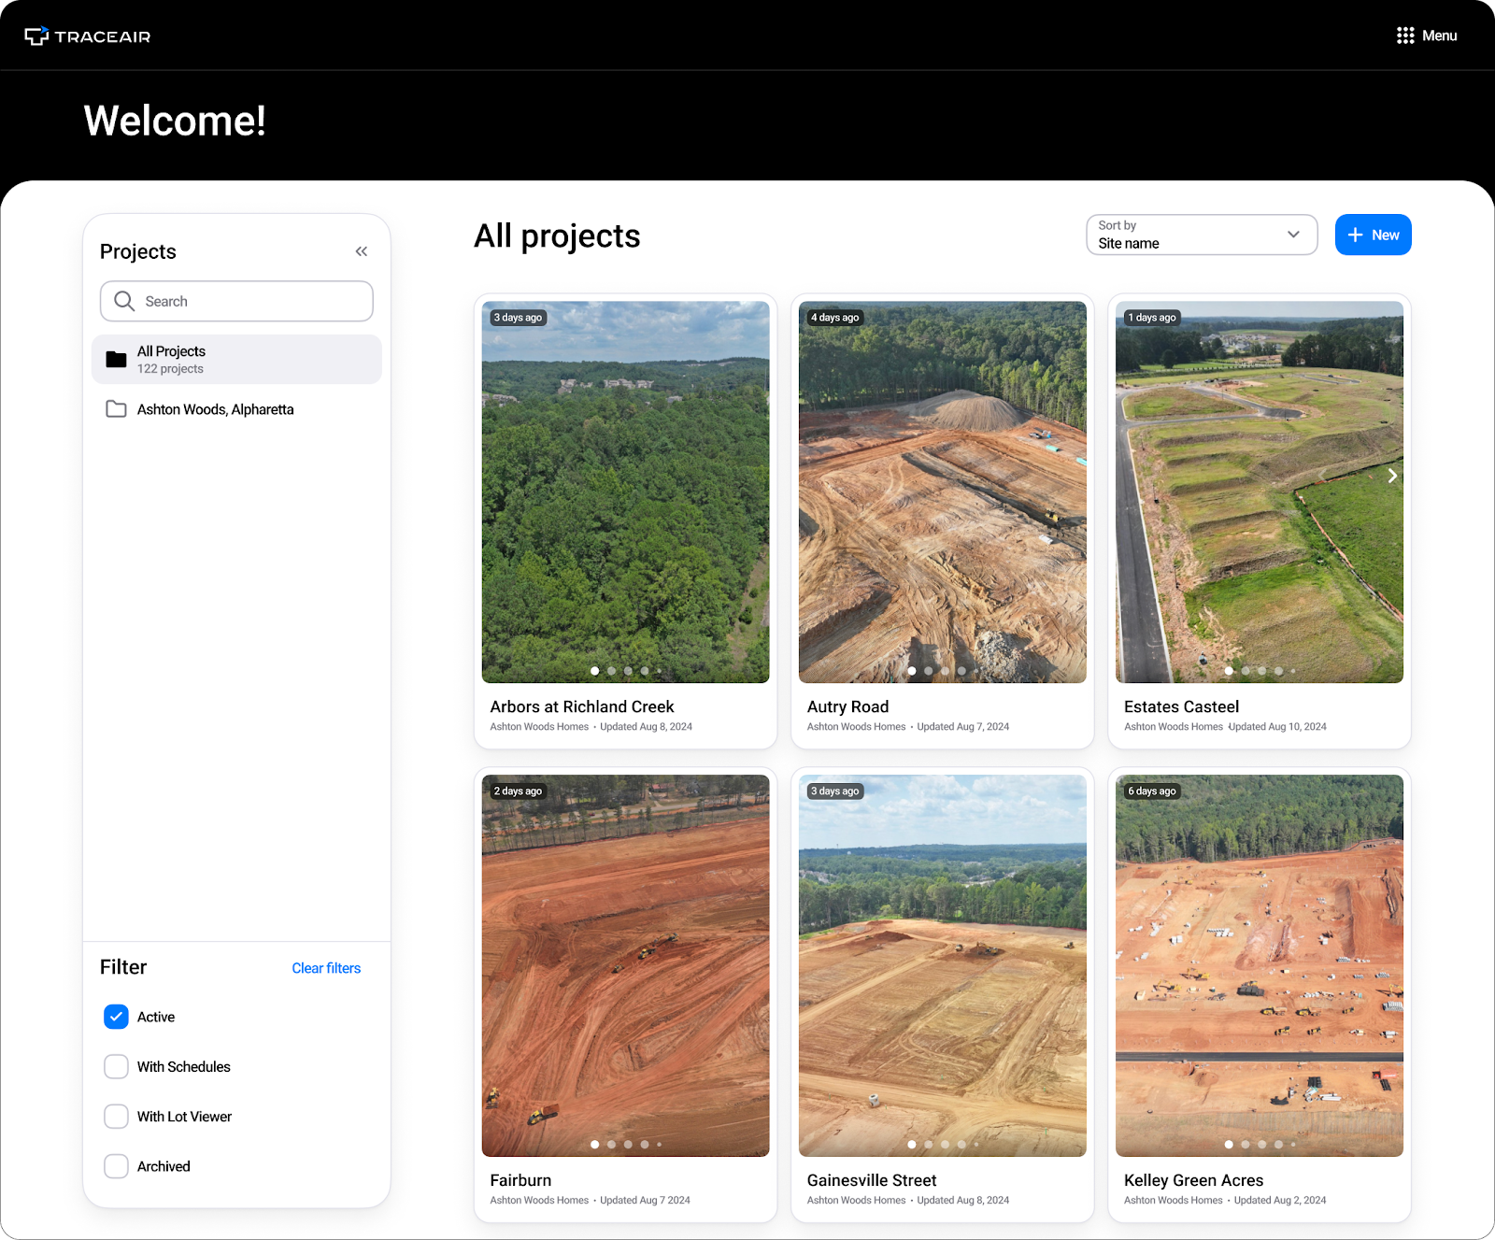
Task: Open the Ashton Woods, Alpharetta folder icon
Action: 116,409
